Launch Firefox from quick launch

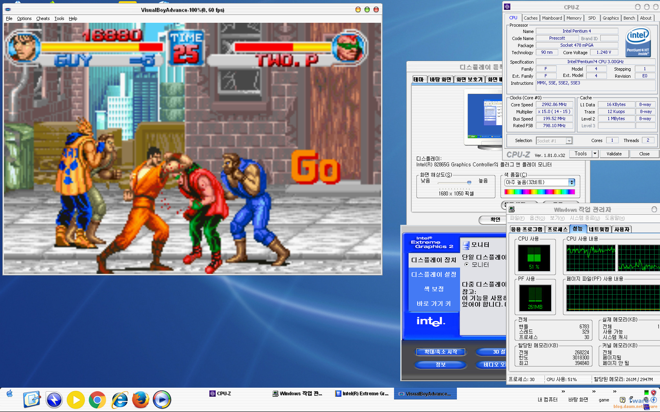(140, 400)
